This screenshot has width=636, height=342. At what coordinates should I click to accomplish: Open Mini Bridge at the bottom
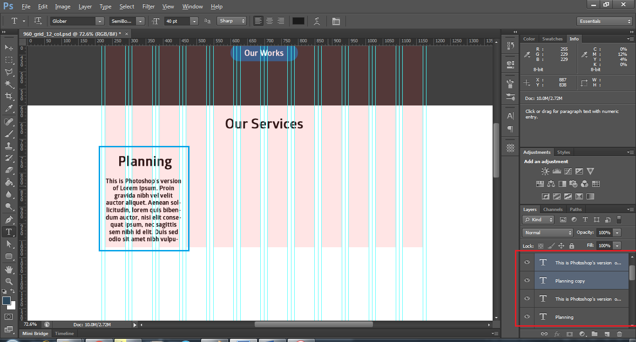[35, 333]
